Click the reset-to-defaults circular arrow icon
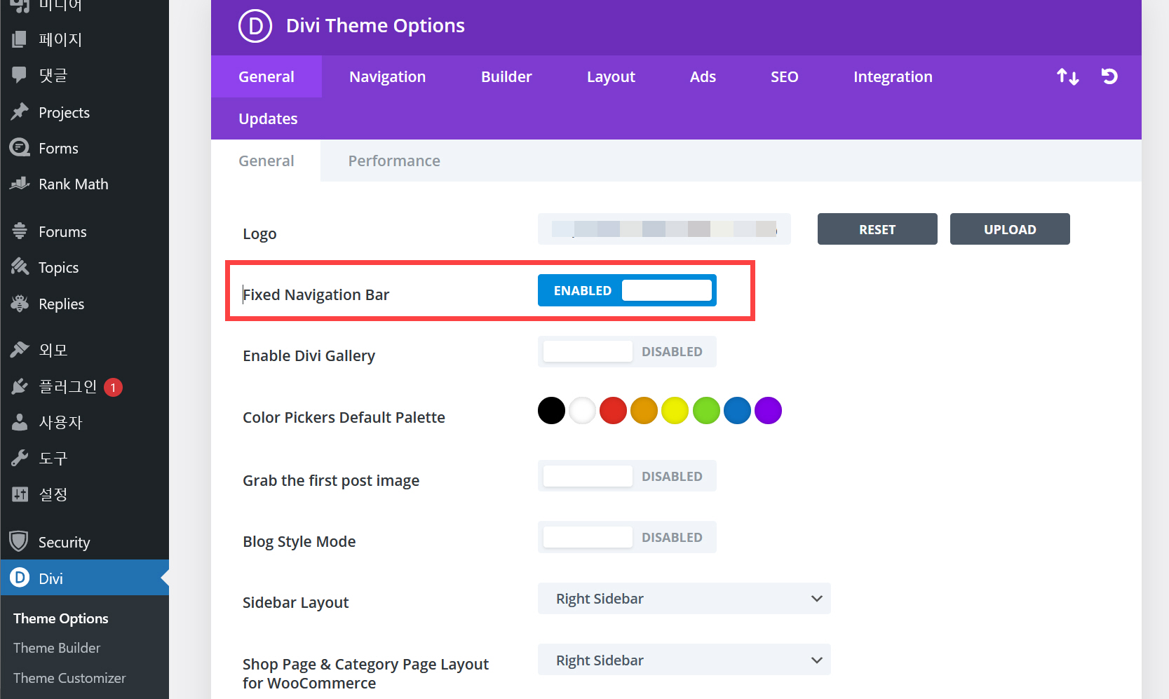The height and width of the screenshot is (699, 1169). pyautogui.click(x=1109, y=76)
